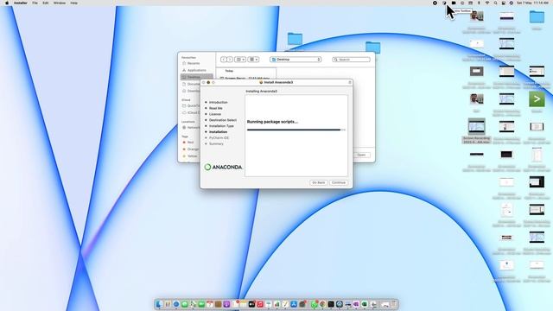Click the Continue button in Anaconda installer
Screen dimensions: 553x311
[x=338, y=182]
